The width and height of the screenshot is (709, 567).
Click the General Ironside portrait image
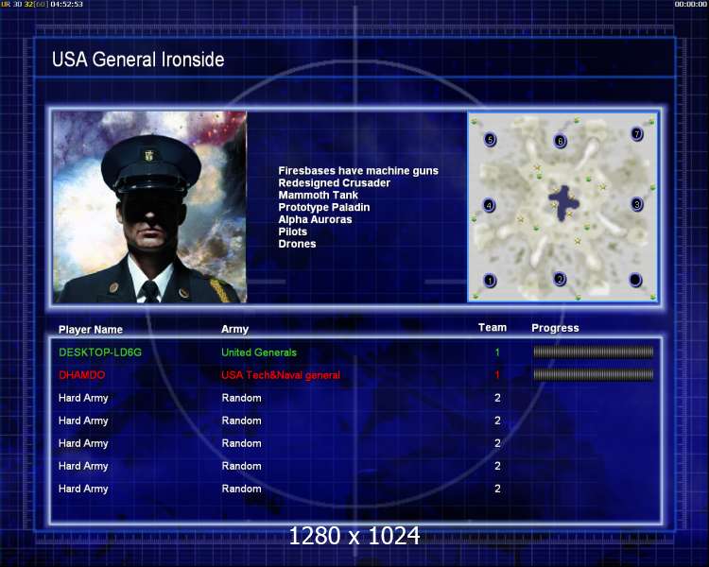pos(149,207)
